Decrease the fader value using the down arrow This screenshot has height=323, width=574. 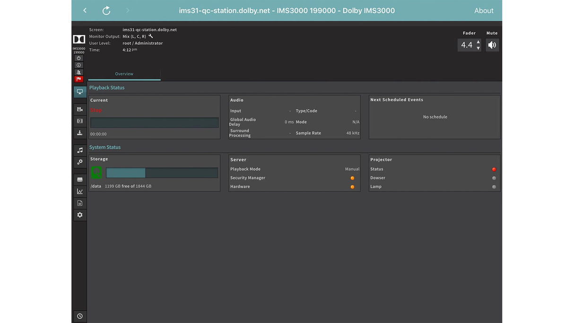[478, 48]
